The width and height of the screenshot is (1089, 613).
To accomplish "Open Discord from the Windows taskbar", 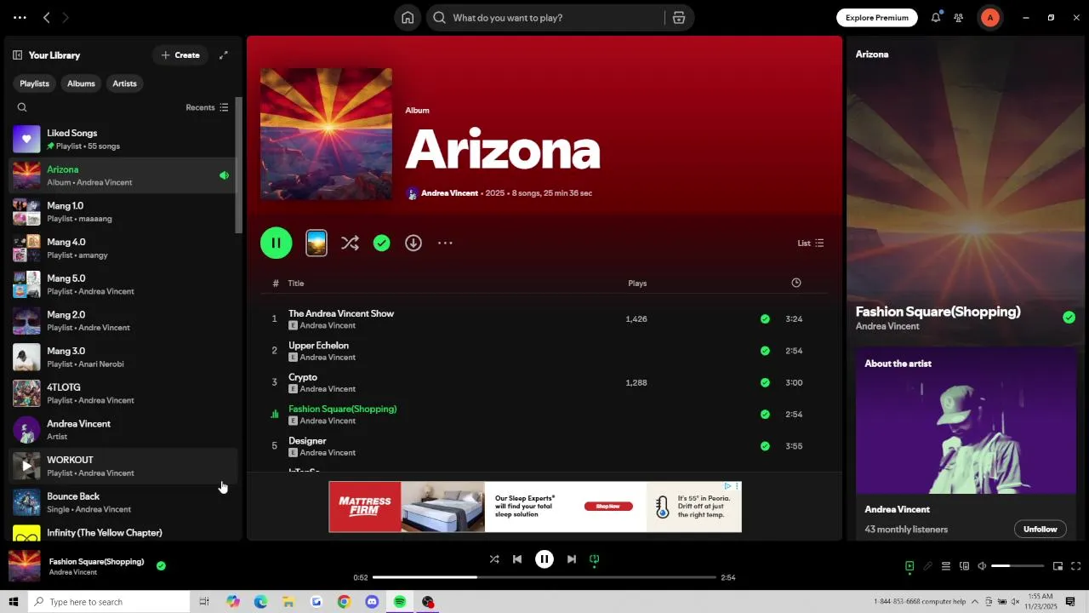I will tap(372, 602).
